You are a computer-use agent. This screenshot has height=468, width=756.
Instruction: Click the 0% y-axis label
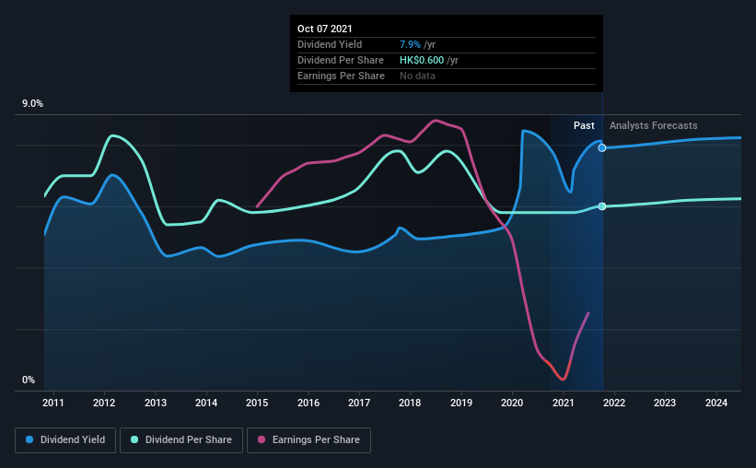[x=29, y=380]
